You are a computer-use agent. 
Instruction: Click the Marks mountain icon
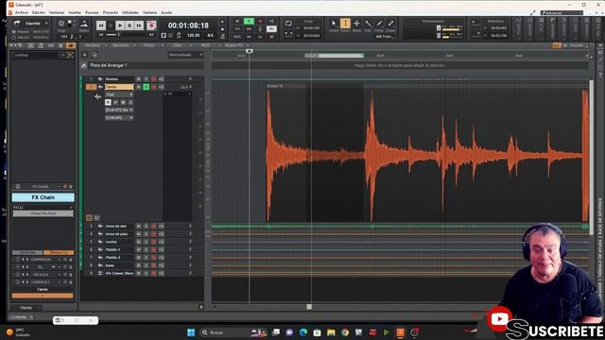[x=84, y=25]
